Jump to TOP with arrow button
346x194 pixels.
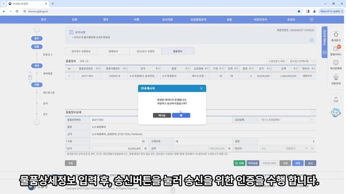click(336, 100)
